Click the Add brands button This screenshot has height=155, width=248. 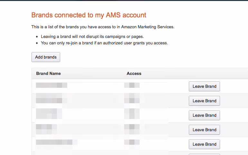(x=46, y=57)
